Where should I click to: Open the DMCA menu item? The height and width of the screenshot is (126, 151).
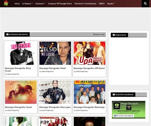tap(102, 4)
